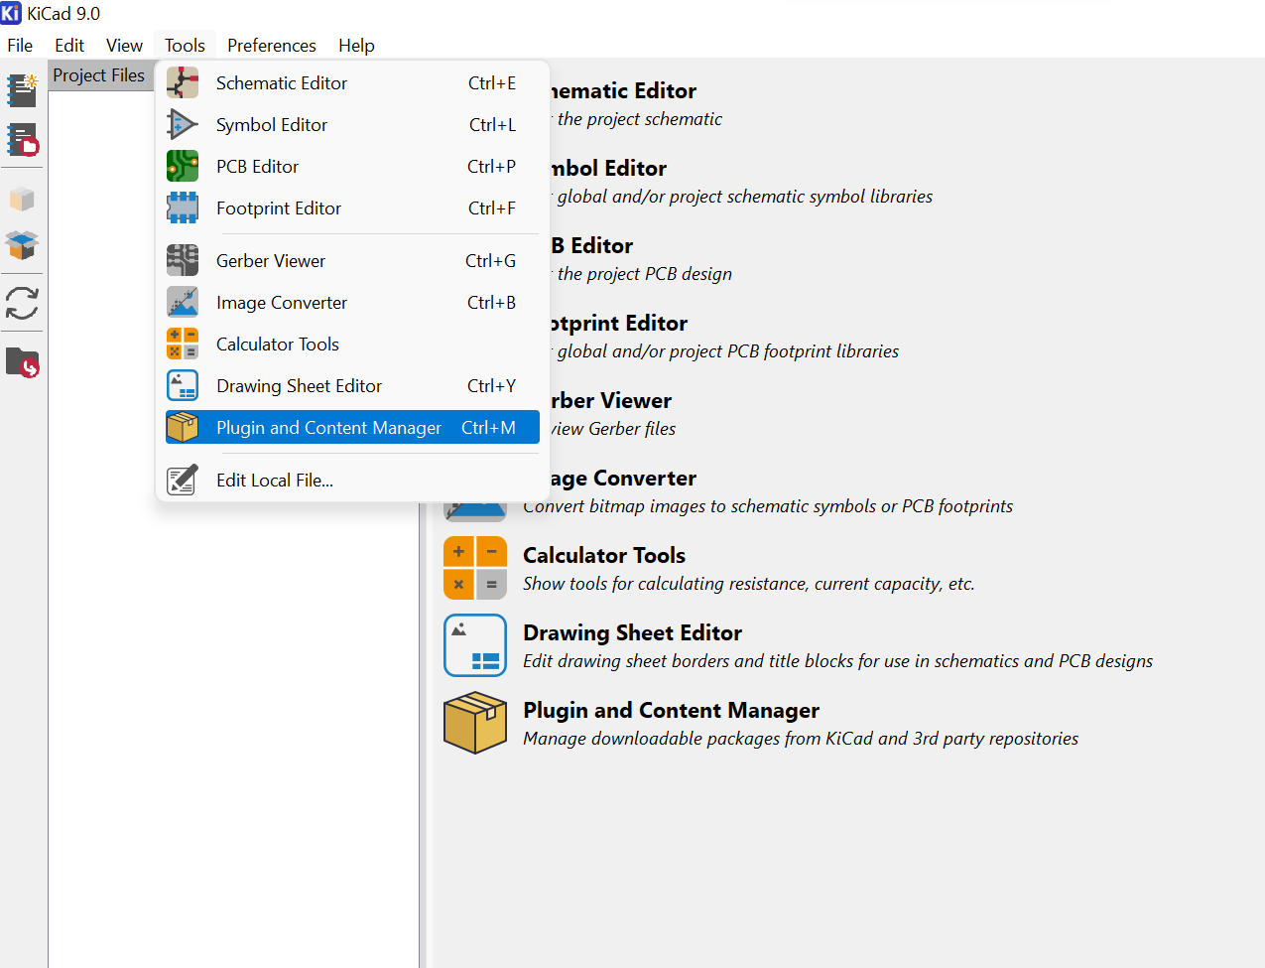Click the Archive Project icon in left toolbar

[22, 200]
